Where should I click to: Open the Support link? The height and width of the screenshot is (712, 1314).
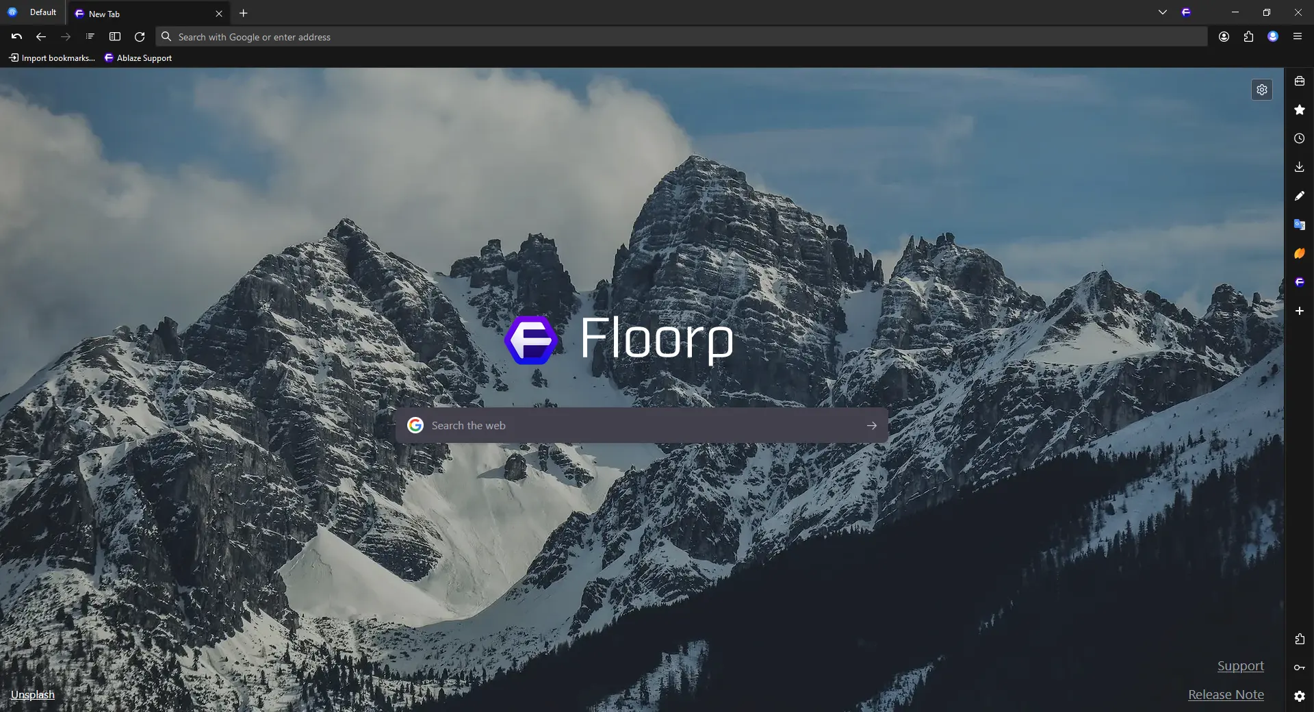pos(1241,665)
